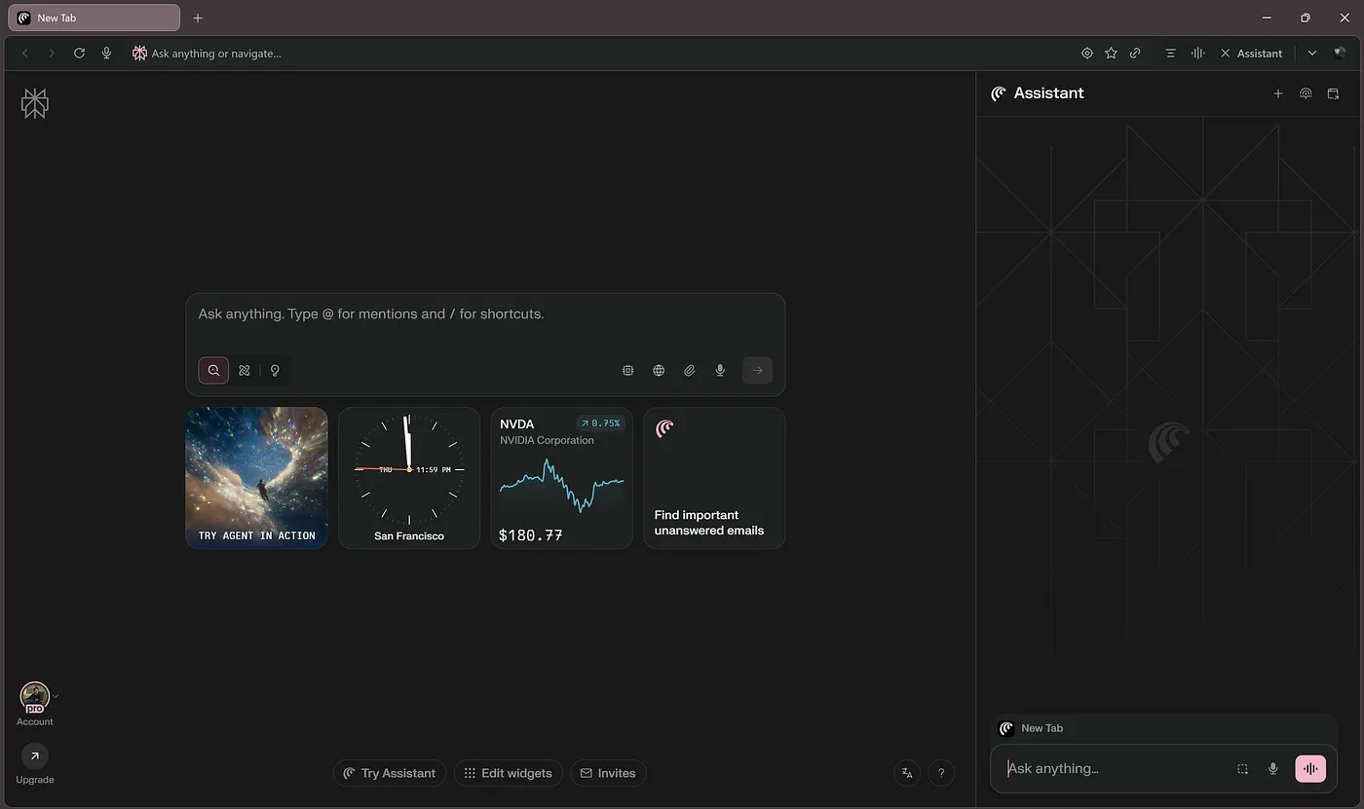The width and height of the screenshot is (1364, 809).
Task: Open the toolbar chevron dropdown
Action: tap(1311, 53)
